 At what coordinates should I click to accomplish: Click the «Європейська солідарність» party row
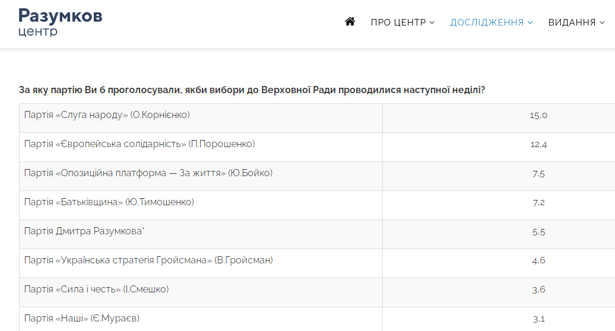coord(317,147)
